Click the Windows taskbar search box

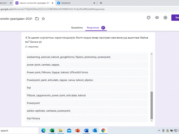point(19,130)
